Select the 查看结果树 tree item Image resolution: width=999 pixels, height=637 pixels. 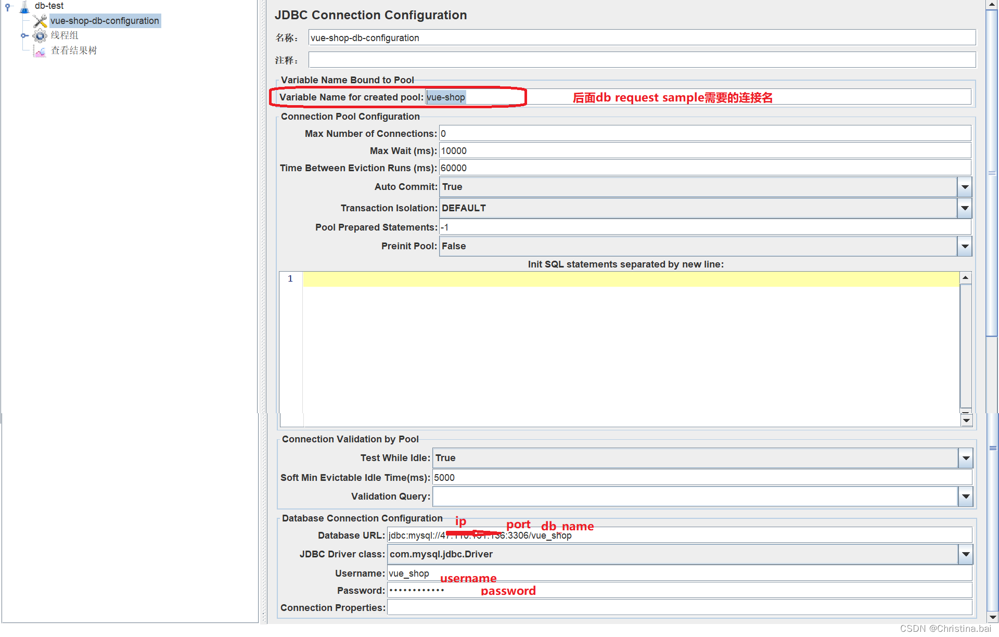click(74, 50)
